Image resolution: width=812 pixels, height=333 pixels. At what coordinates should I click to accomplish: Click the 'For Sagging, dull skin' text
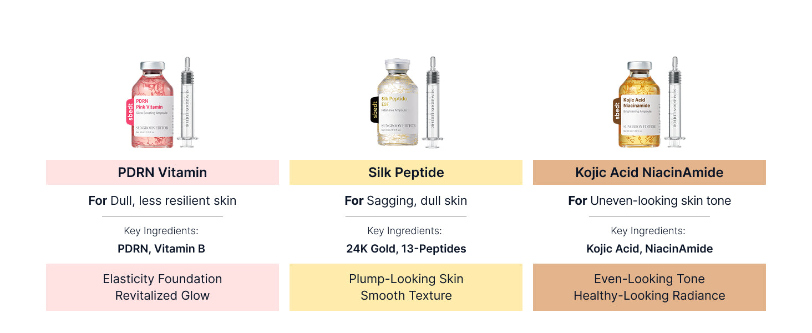tap(406, 200)
